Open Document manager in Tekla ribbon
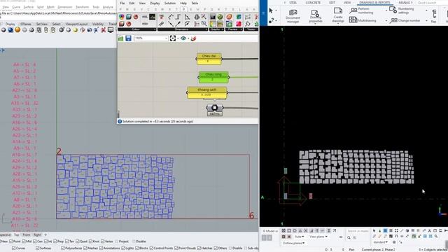This screenshot has width=448, height=252. [x=293, y=16]
